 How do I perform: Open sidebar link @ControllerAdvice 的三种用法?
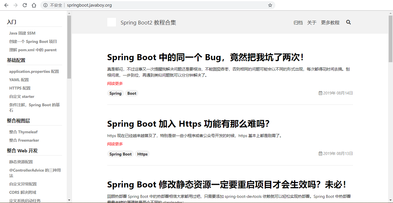point(35,173)
